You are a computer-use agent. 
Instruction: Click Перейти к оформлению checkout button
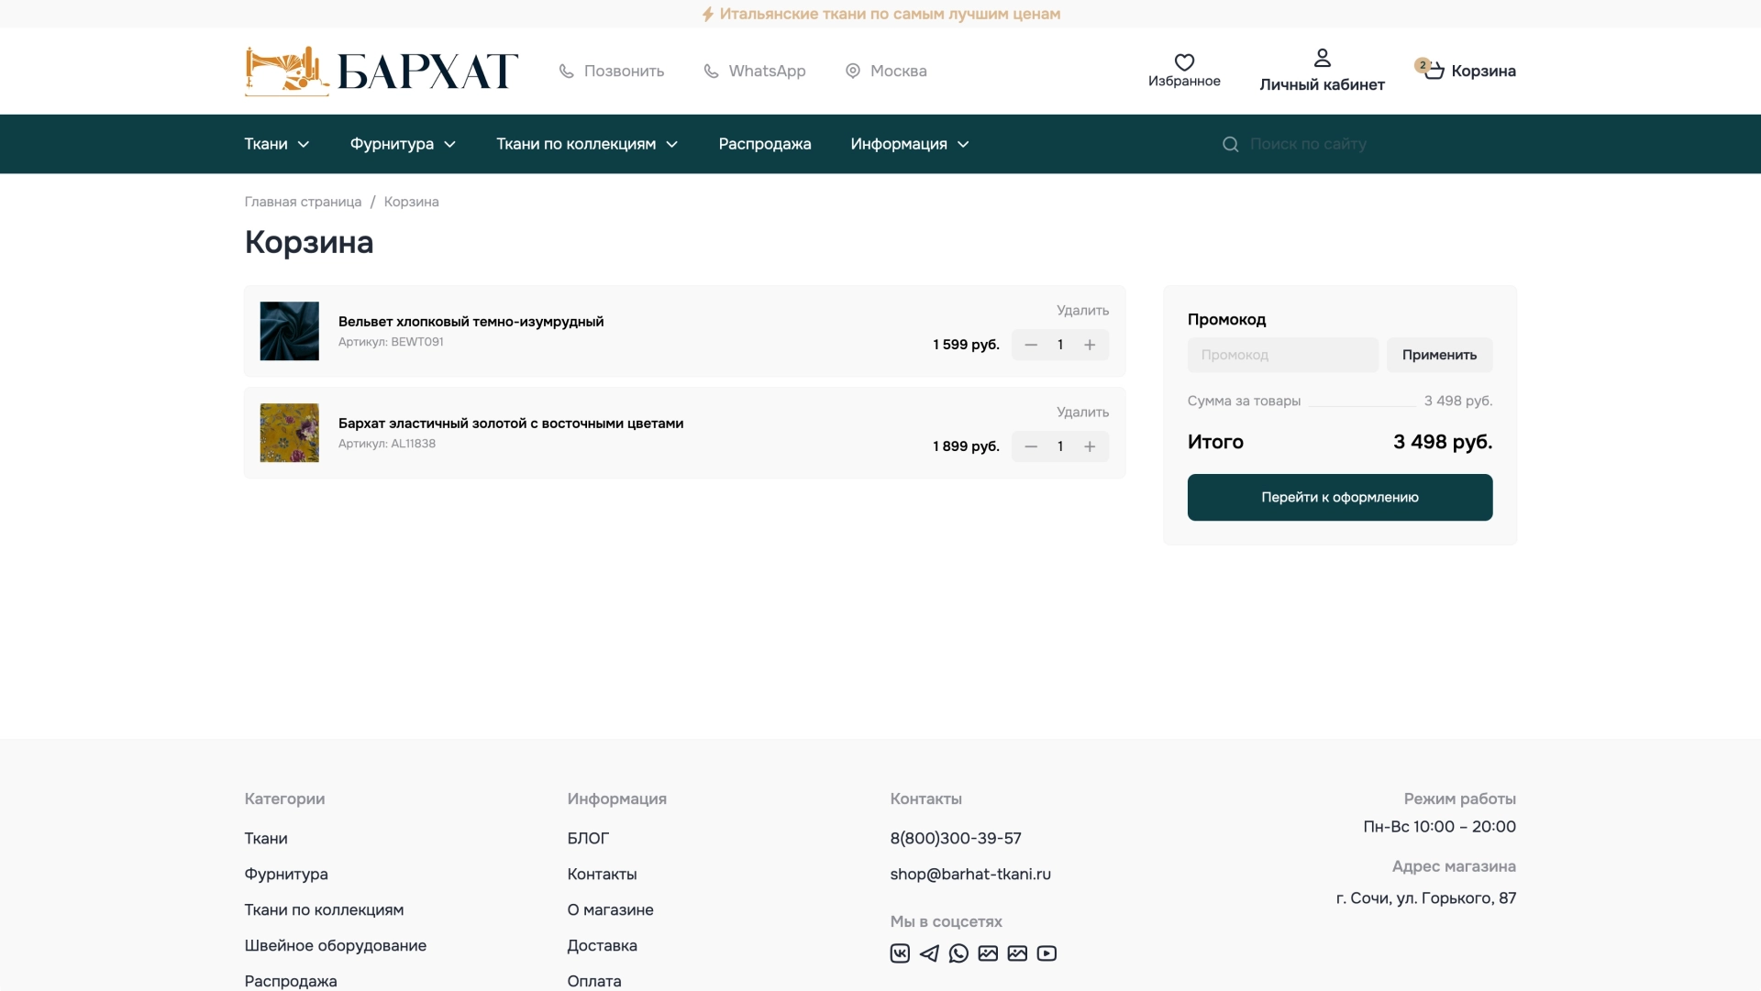[1339, 497]
